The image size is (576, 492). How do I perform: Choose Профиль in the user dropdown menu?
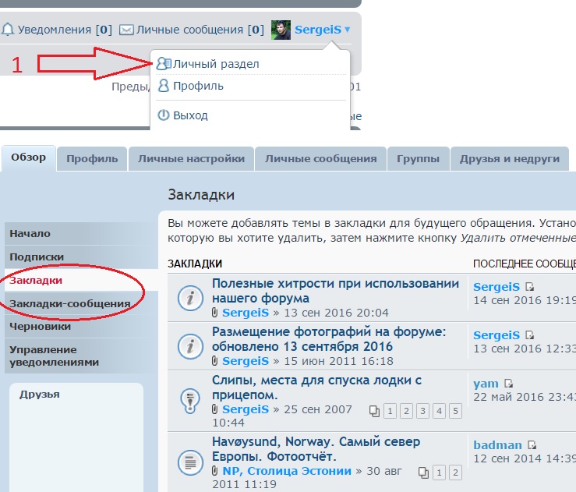198,86
